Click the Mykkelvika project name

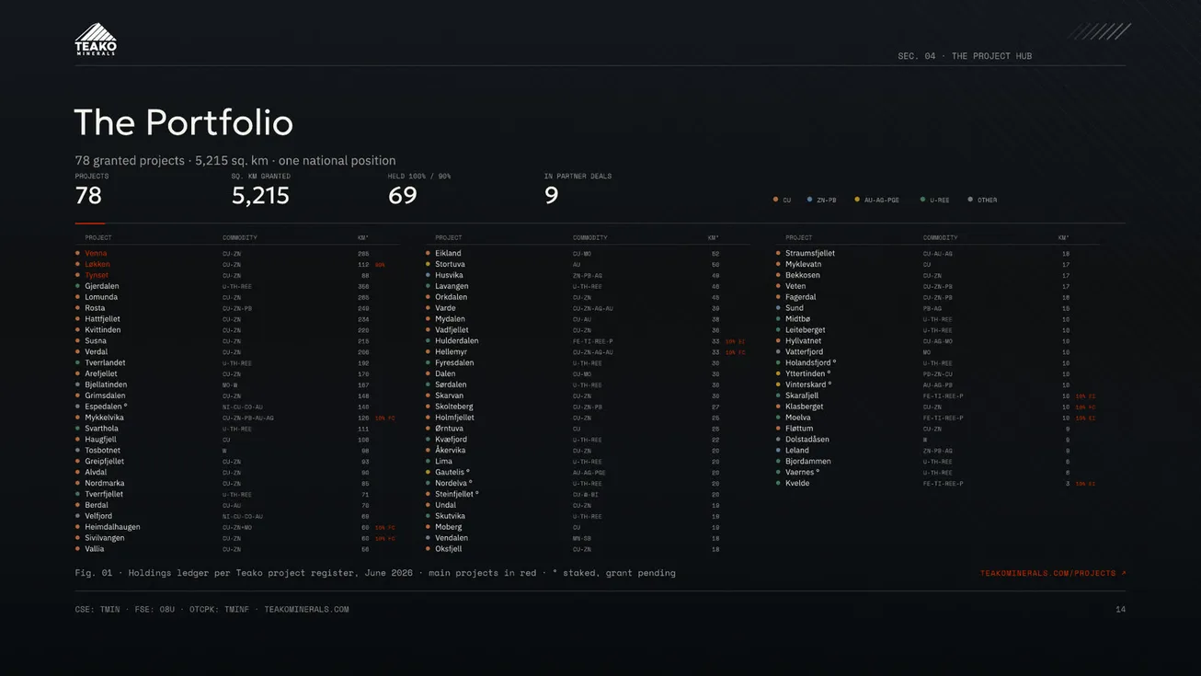click(104, 418)
